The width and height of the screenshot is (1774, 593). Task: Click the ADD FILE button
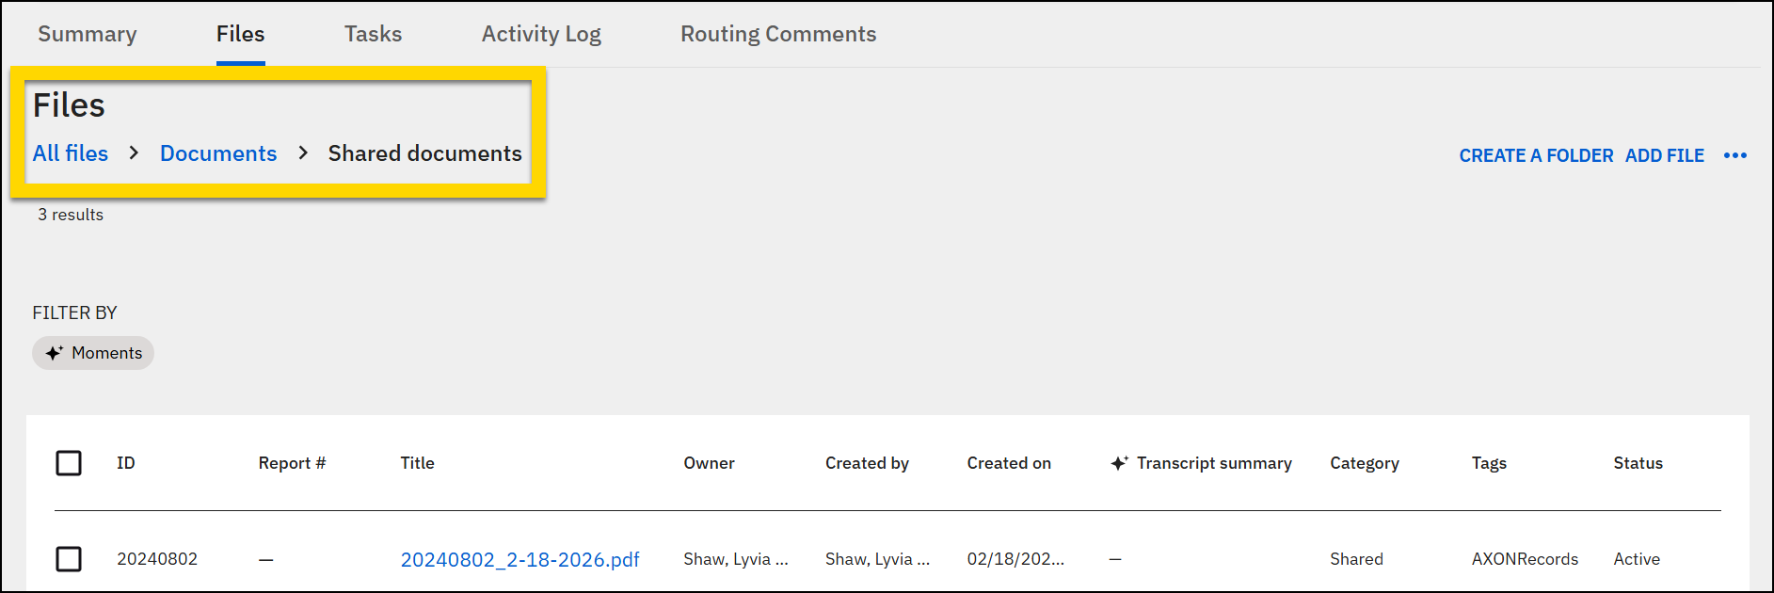tap(1664, 155)
